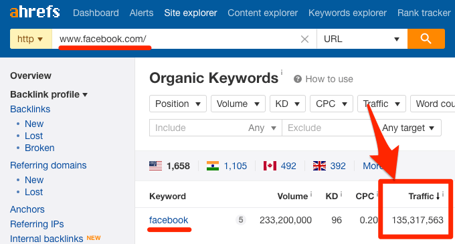Viewport: 455px width, 244px height.
Task: Click the UK keyword count 392
Action: click(338, 166)
